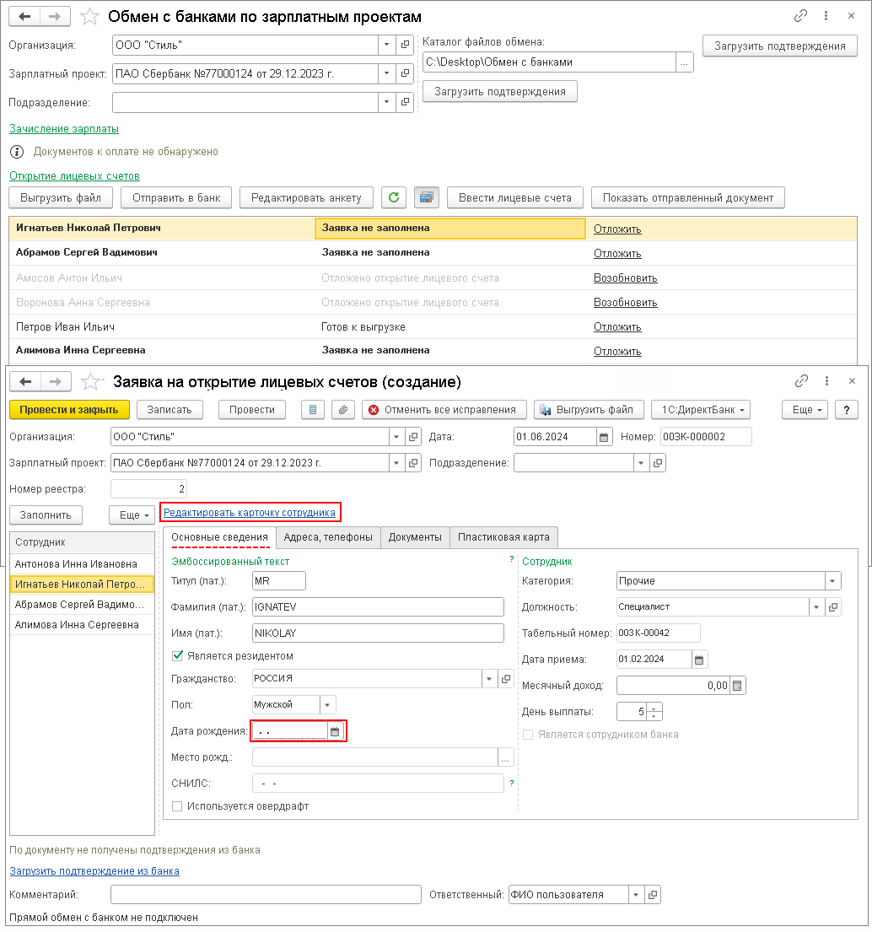Expand the 1С:ДиректБанк dropdown menu
The width and height of the screenshot is (872, 932).
pos(701,410)
